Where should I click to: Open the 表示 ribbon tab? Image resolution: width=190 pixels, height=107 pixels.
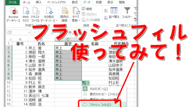point(110,2)
